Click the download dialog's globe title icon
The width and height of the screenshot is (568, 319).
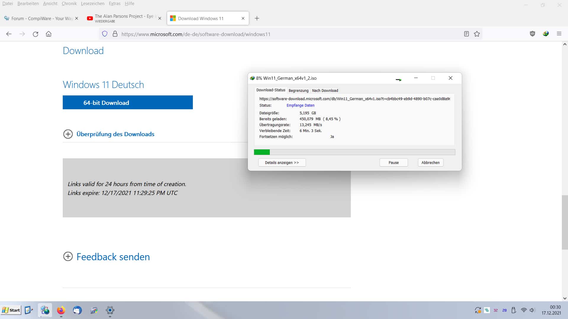coord(252,78)
